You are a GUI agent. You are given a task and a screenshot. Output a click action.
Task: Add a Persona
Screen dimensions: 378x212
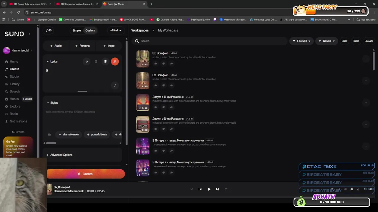(x=82, y=46)
